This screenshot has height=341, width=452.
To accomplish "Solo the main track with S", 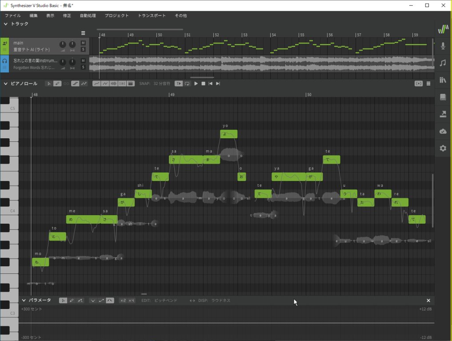I will pyautogui.click(x=83, y=49).
